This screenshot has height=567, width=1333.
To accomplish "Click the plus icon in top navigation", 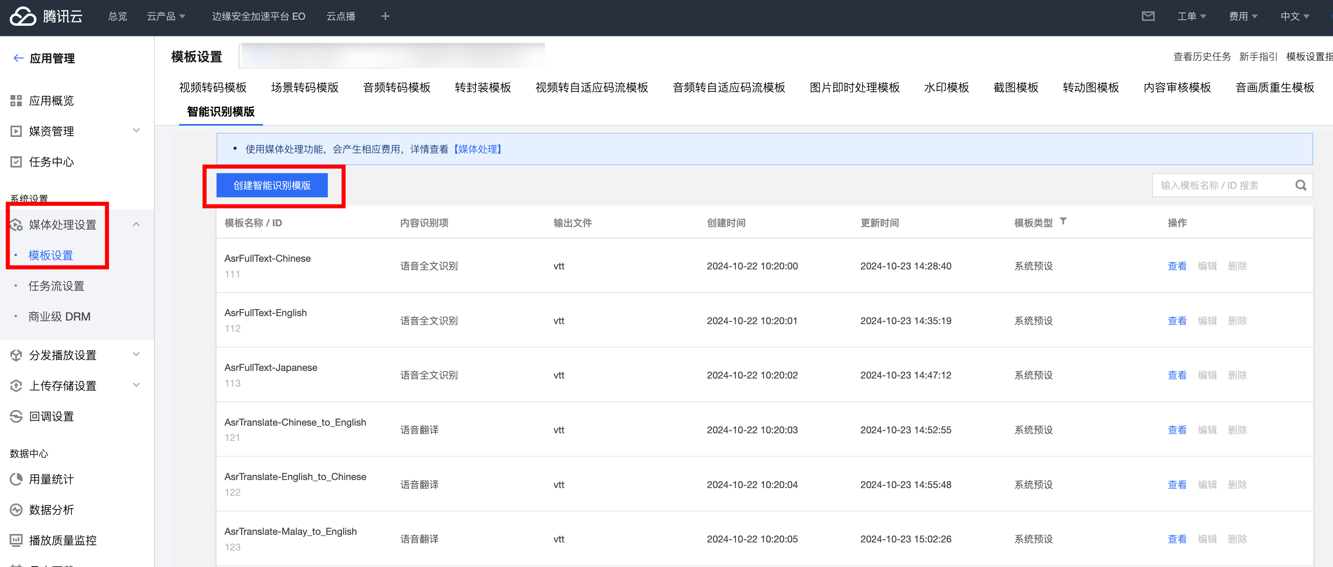I will pyautogui.click(x=385, y=16).
